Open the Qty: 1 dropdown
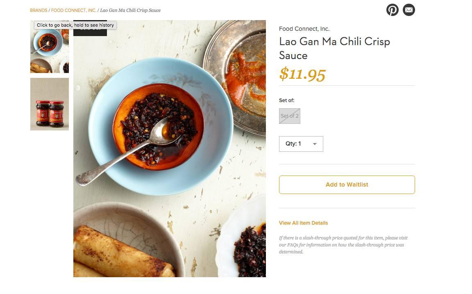The height and width of the screenshot is (294, 472). (x=301, y=144)
